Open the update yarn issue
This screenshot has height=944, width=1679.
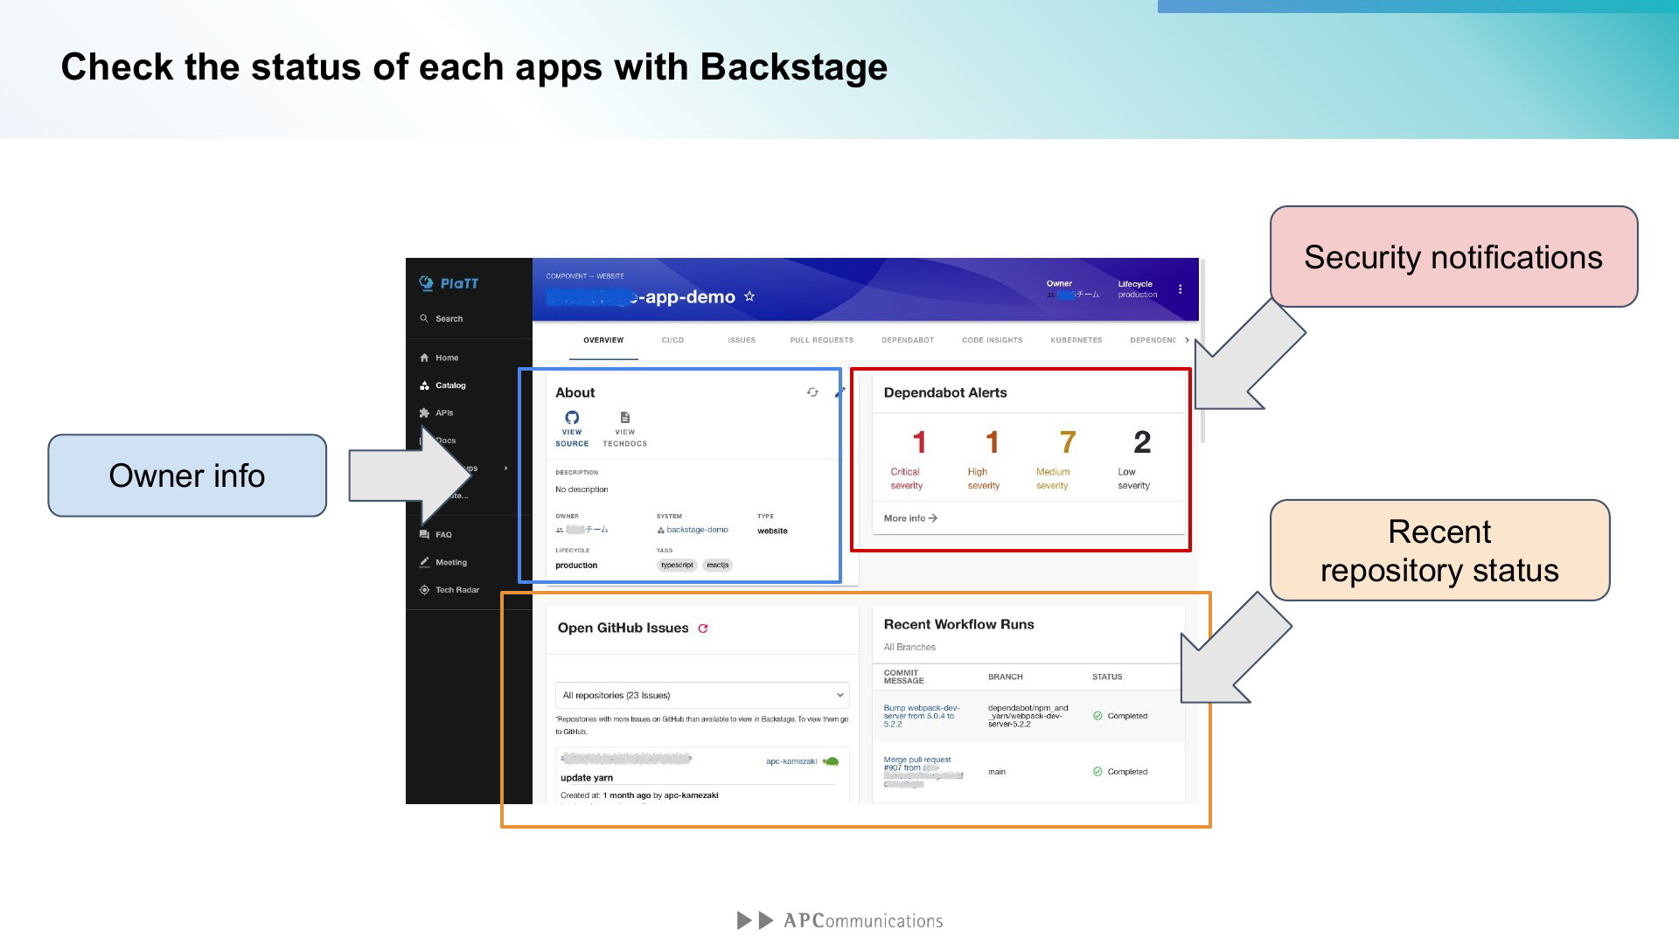(x=587, y=778)
